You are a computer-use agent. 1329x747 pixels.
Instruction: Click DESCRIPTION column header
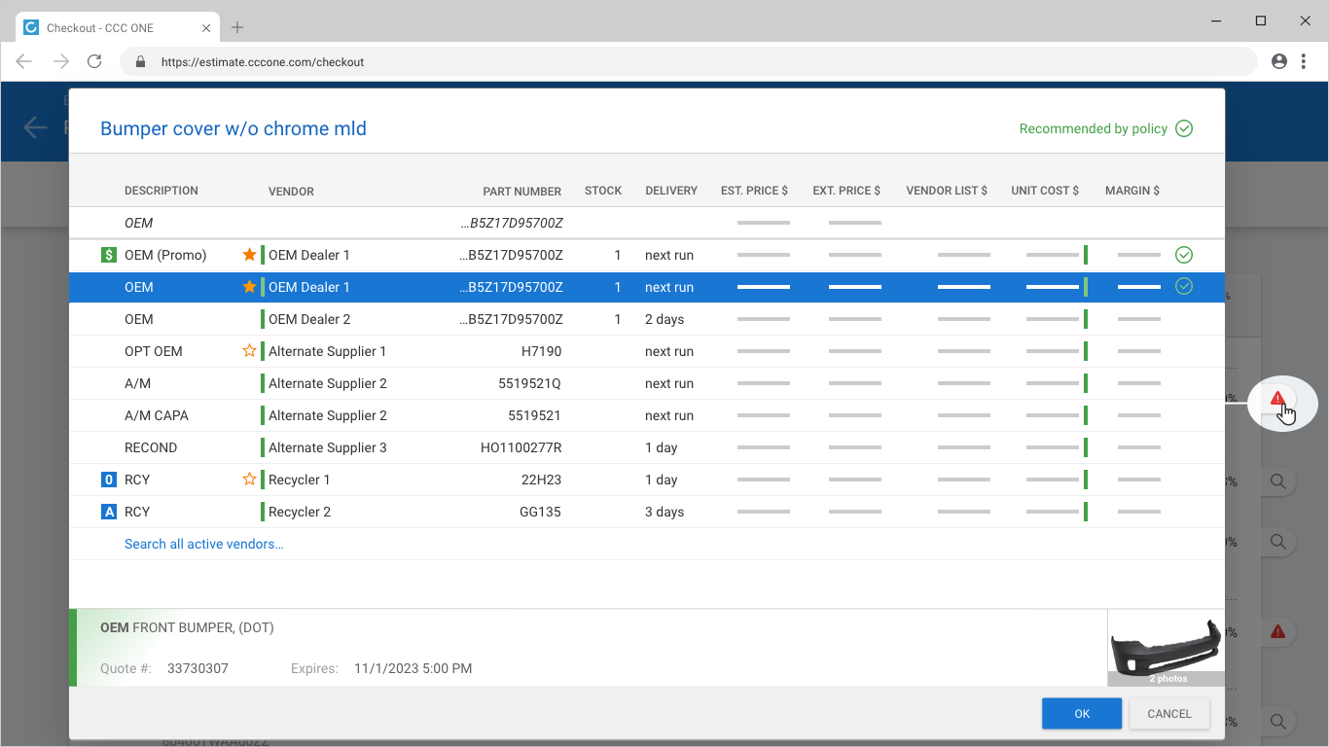162,191
